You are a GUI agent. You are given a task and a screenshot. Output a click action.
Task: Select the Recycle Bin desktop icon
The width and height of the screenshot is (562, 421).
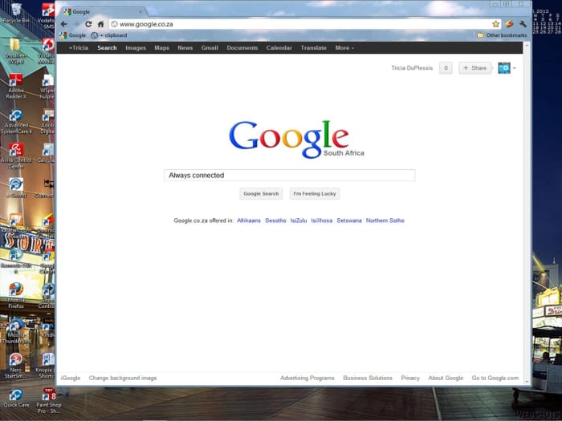point(16,13)
